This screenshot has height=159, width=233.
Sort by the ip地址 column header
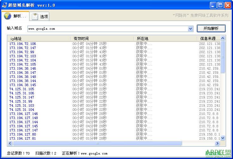click(x=39, y=38)
